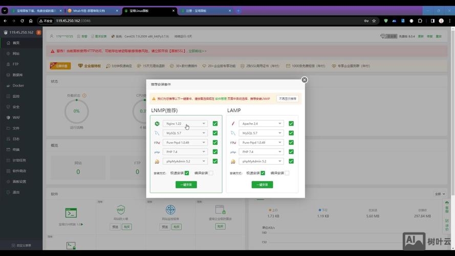
Task: Enable compile install option under LNMP
Action: point(211,173)
